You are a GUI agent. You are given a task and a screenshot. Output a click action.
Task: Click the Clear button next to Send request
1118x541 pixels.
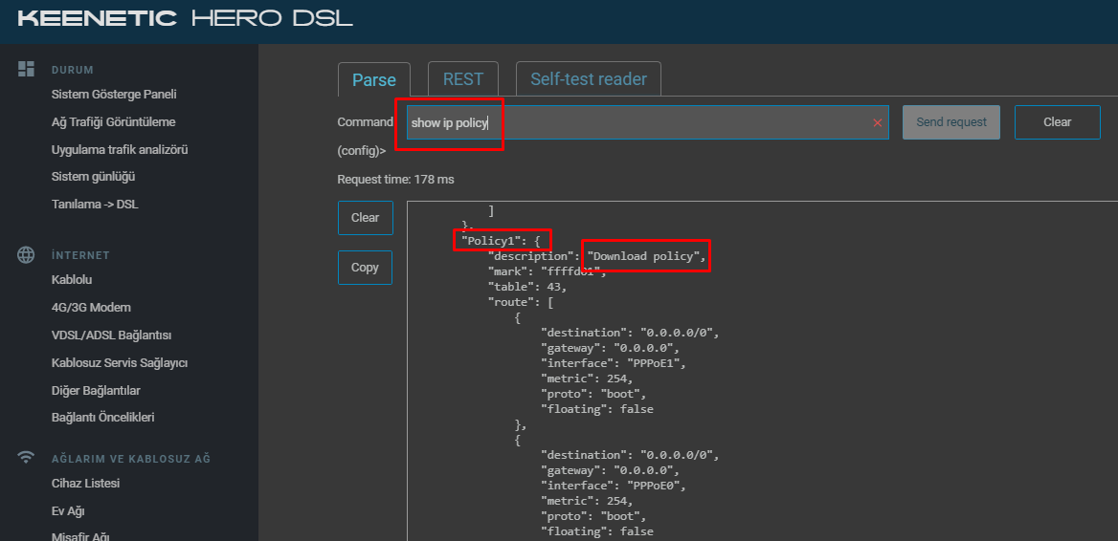click(x=1058, y=122)
